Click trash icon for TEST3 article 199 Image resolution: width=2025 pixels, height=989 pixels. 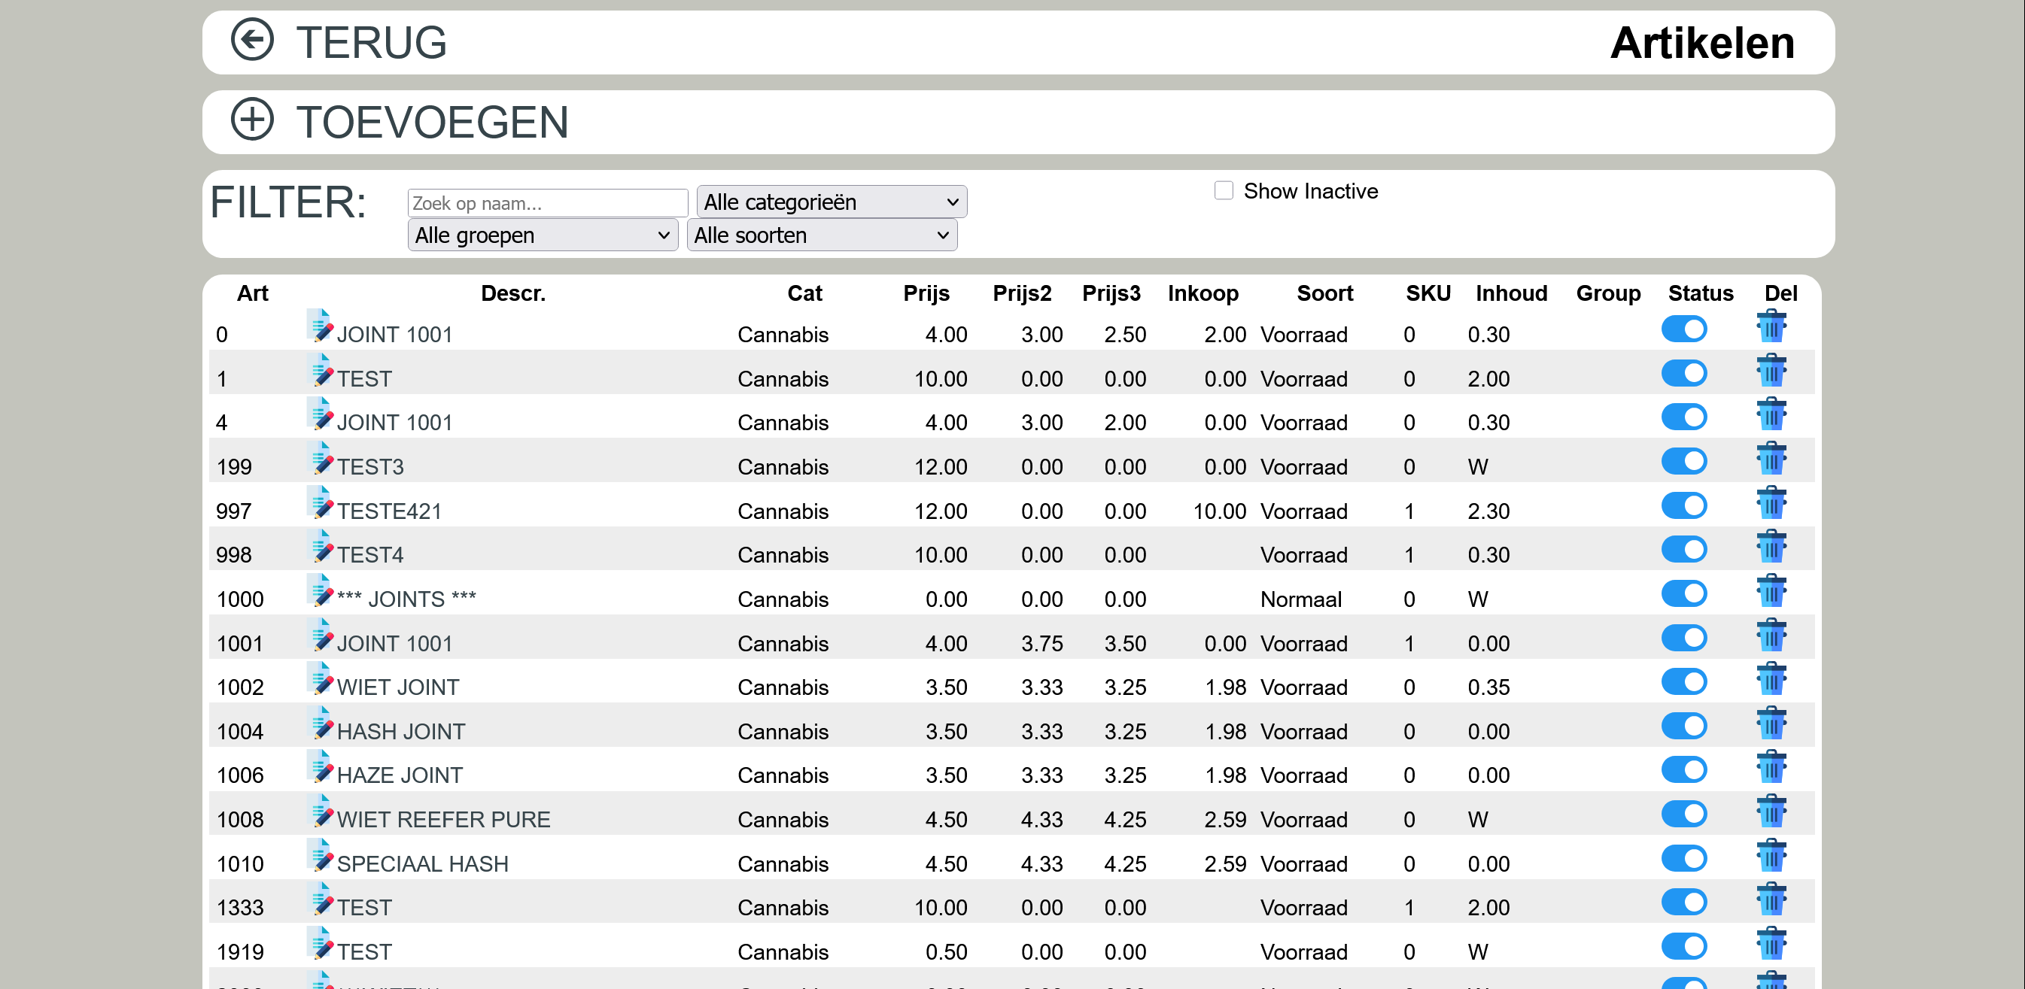[x=1772, y=458]
